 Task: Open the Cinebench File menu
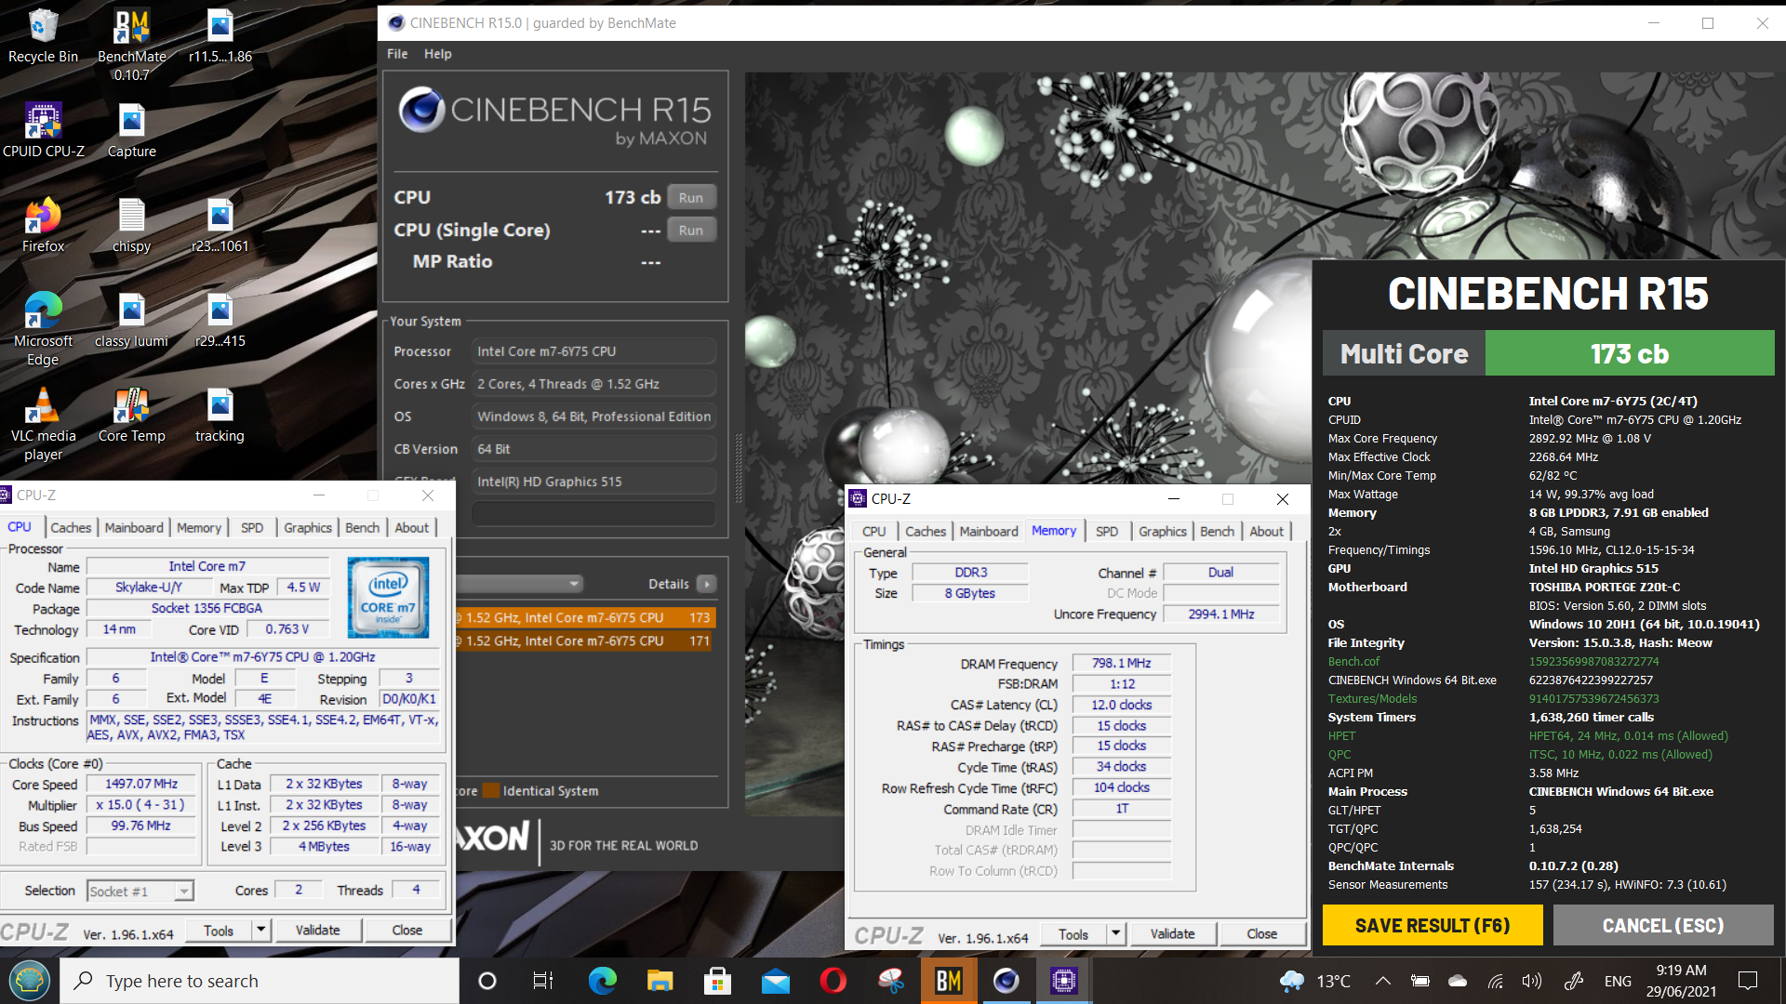point(397,54)
